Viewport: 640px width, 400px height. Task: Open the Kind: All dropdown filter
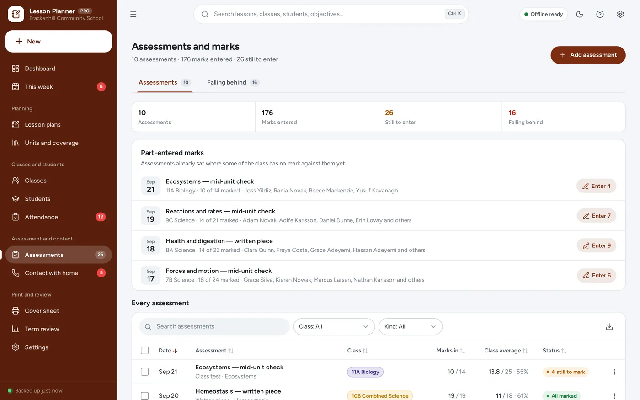[410, 326]
